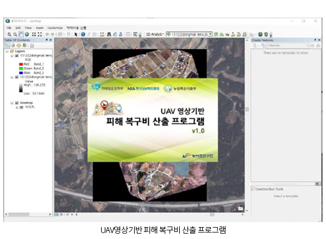Open the Insert menu
Viewport: 326px width, 239px height.
(x=40, y=27)
